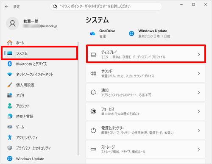Click the accessibility figure icon
This screenshot has height=164, width=212.
point(10,137)
